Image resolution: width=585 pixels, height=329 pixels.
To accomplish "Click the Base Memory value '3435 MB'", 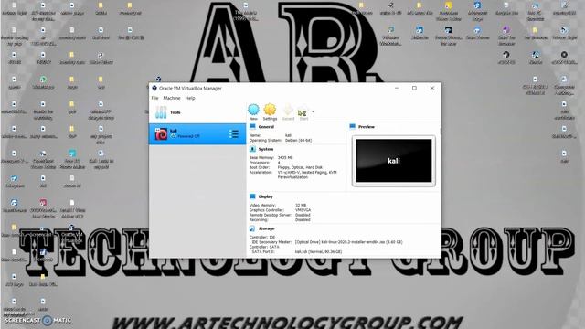I will click(x=285, y=158).
